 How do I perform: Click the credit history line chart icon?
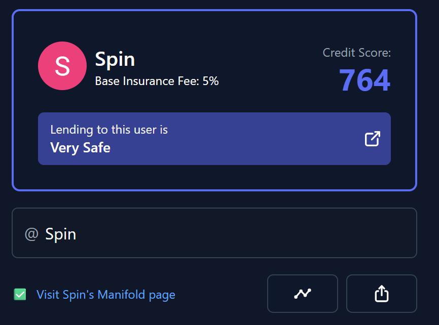coord(302,294)
